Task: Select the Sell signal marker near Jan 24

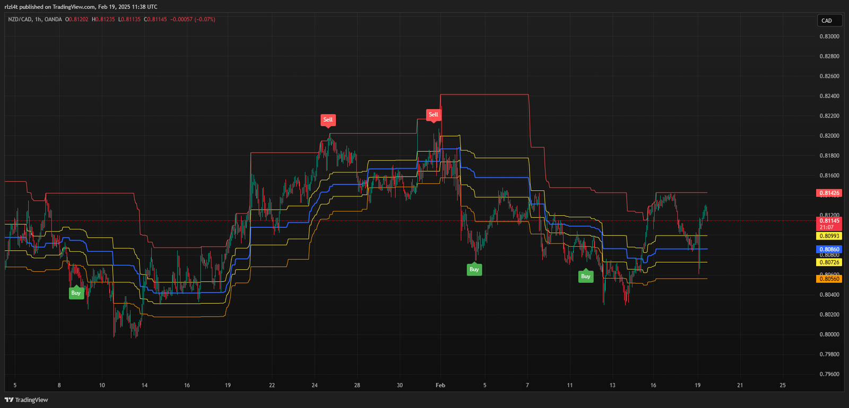Action: click(x=328, y=120)
